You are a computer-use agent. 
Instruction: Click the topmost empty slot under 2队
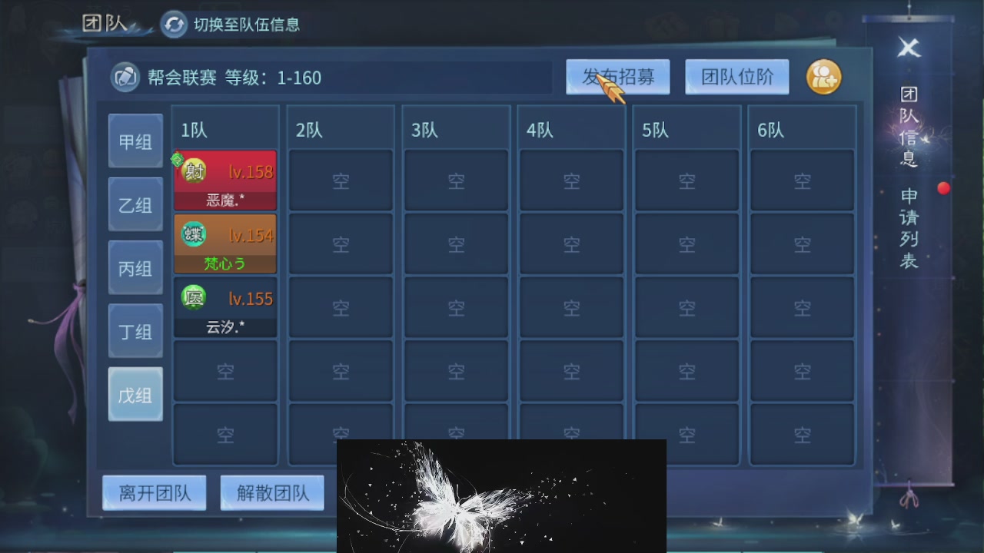coord(341,180)
